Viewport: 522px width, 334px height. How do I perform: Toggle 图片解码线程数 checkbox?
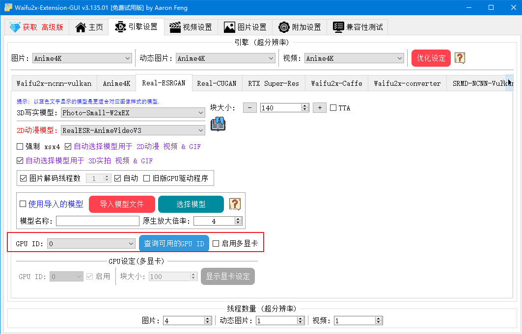click(23, 178)
